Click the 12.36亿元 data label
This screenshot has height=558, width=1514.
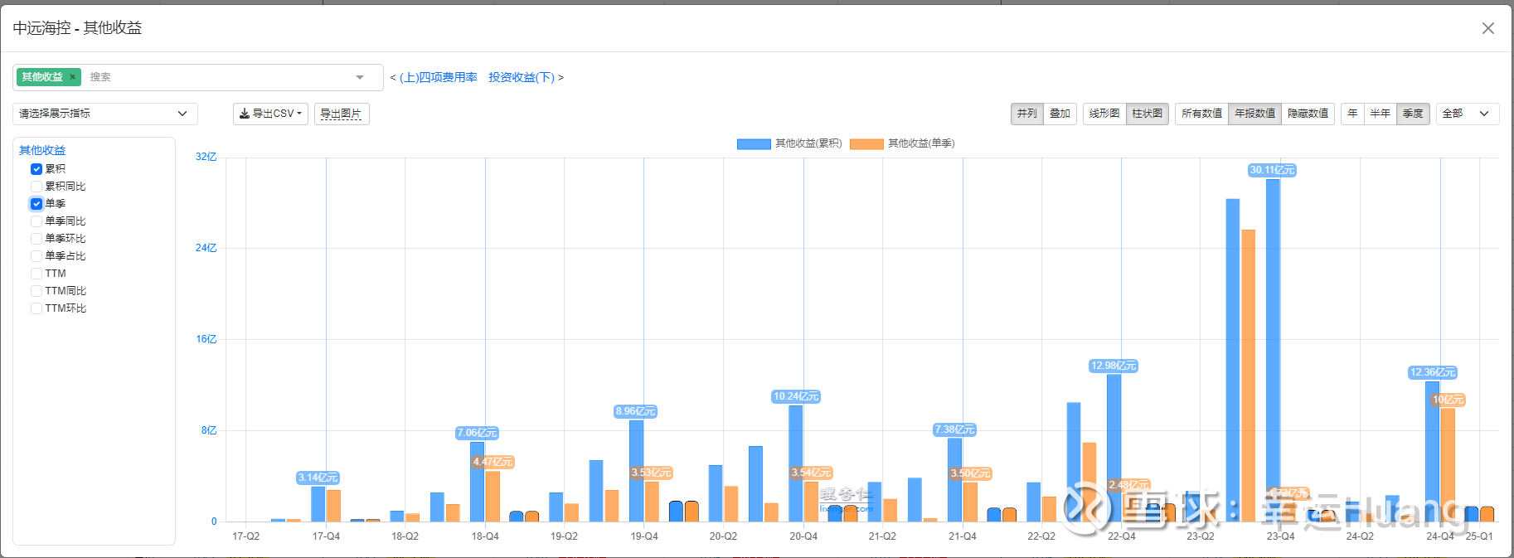coord(1433,372)
